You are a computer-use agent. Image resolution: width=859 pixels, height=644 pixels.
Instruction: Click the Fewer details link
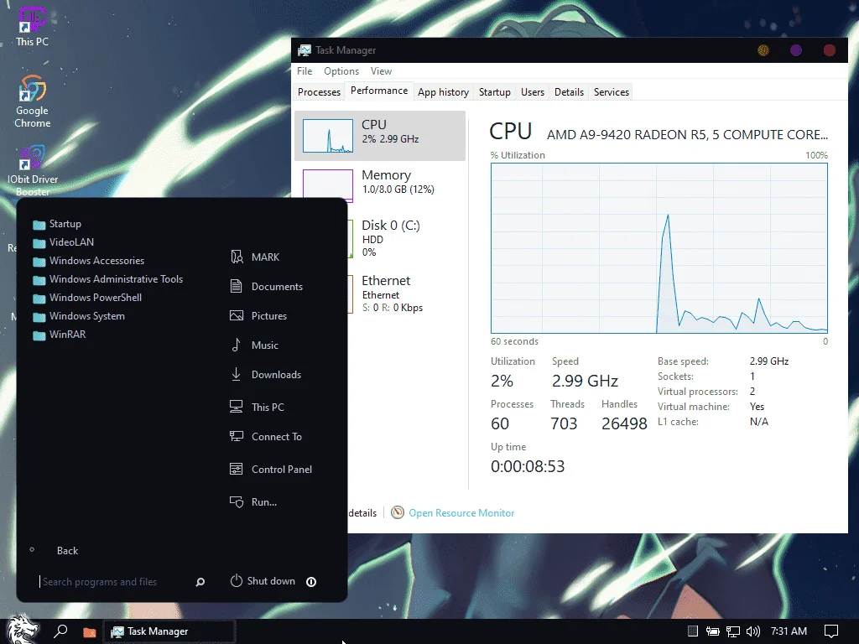pyautogui.click(x=362, y=513)
